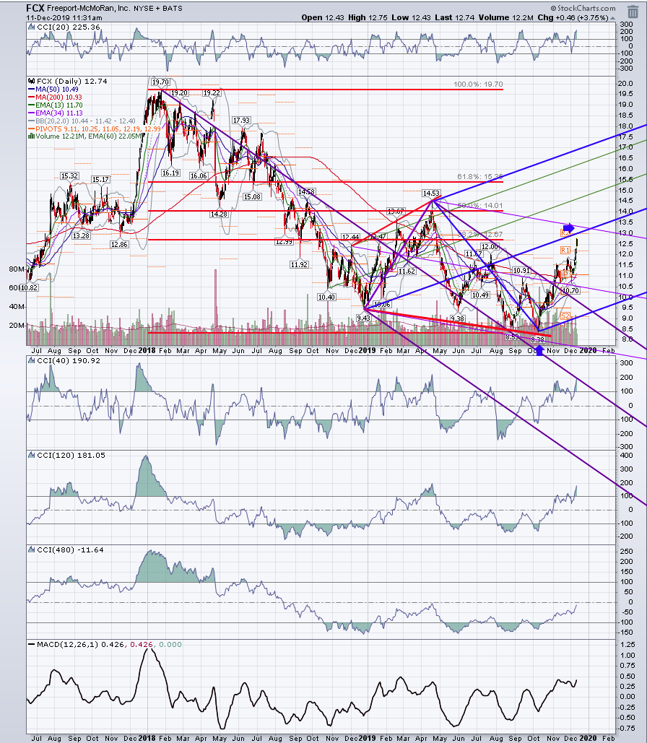Select the FCX ticker symbol in the header
This screenshot has height=743, width=647.
click(35, 8)
